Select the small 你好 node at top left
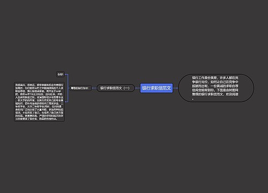The width and height of the screenshot is (268, 193). [x=61, y=75]
